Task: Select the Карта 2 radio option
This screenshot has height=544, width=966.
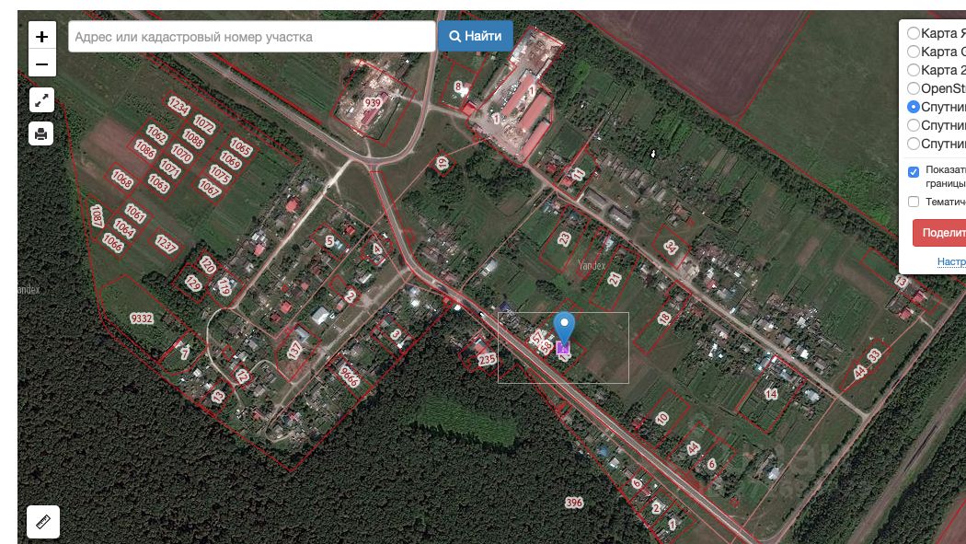Action: pos(914,70)
